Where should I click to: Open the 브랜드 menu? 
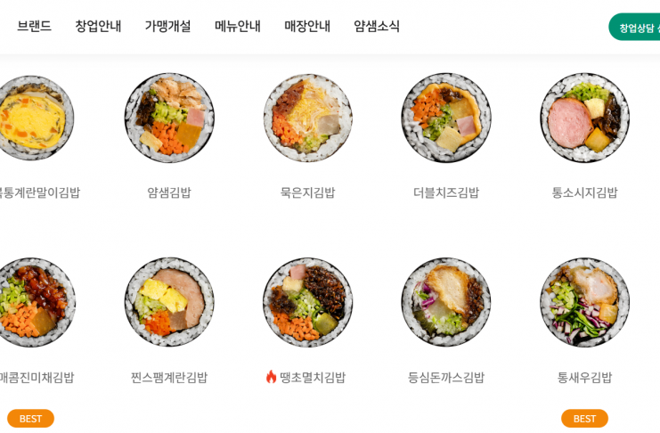click(x=34, y=26)
